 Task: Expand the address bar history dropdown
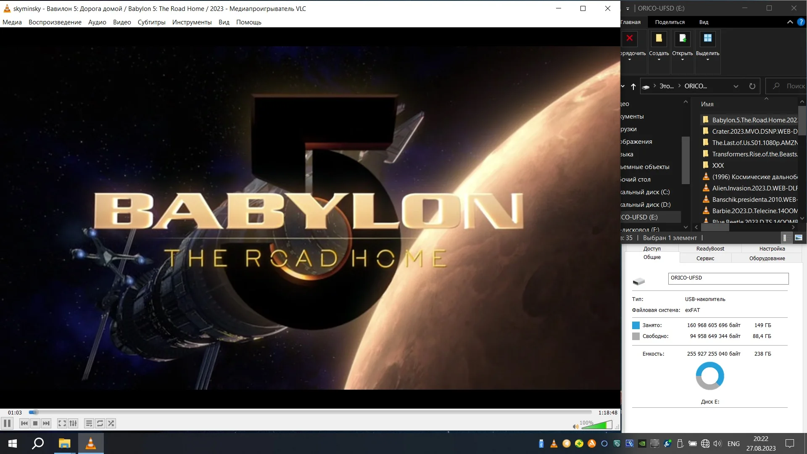tap(736, 86)
